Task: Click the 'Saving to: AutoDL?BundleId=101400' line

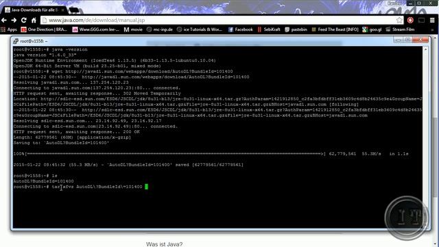Action: click(x=61, y=143)
